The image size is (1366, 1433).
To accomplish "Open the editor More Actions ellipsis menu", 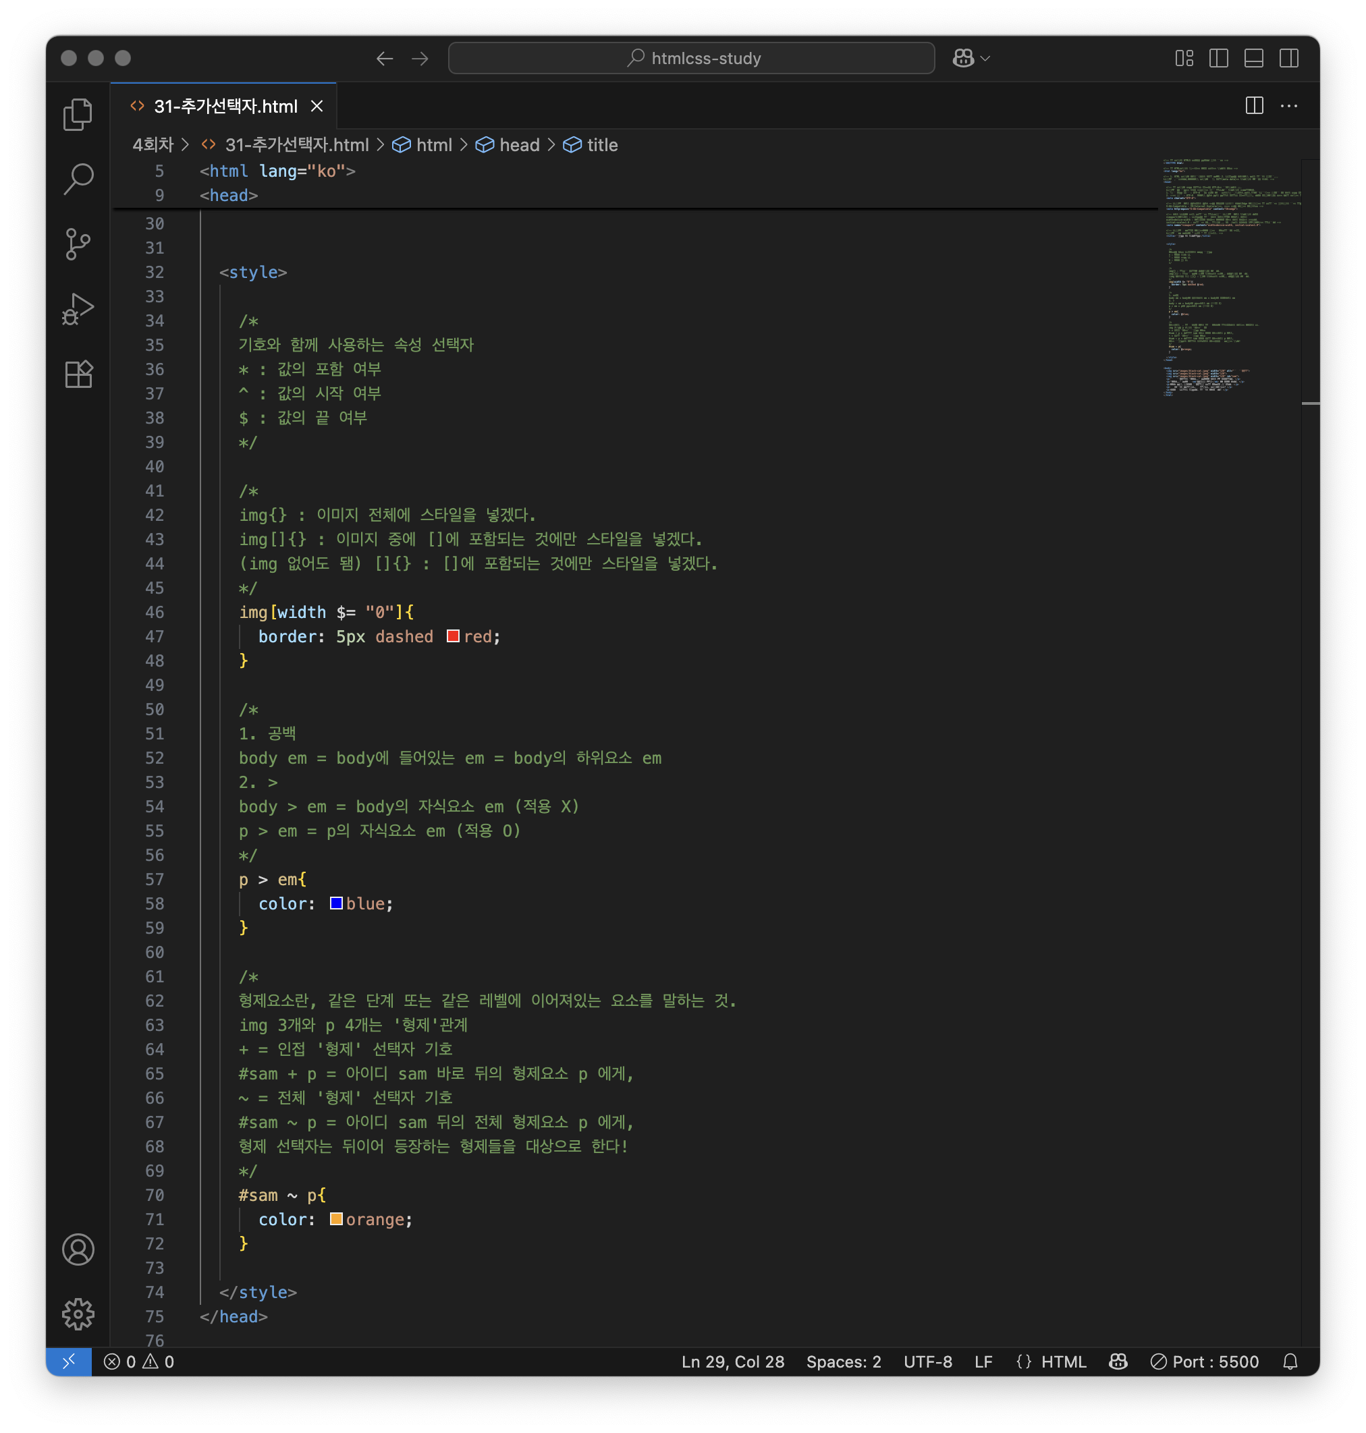I will coord(1288,106).
